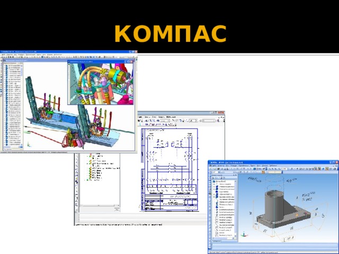
Task: Select the first component row in the assembly model tree
Action: tap(13, 66)
